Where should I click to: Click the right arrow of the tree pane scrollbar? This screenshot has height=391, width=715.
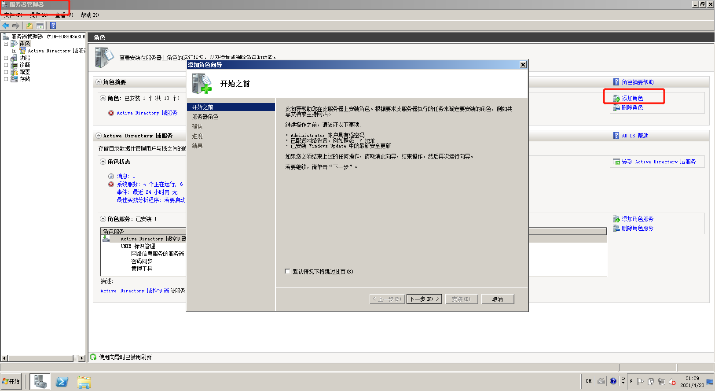tap(81, 358)
